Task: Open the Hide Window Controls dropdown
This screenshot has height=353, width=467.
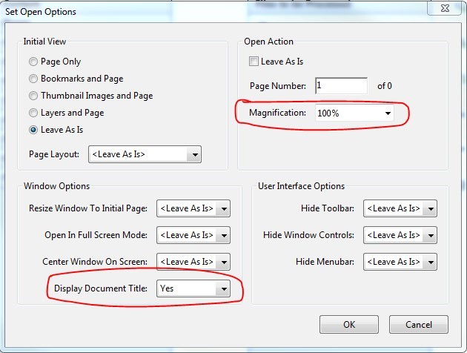Action: 400,235
